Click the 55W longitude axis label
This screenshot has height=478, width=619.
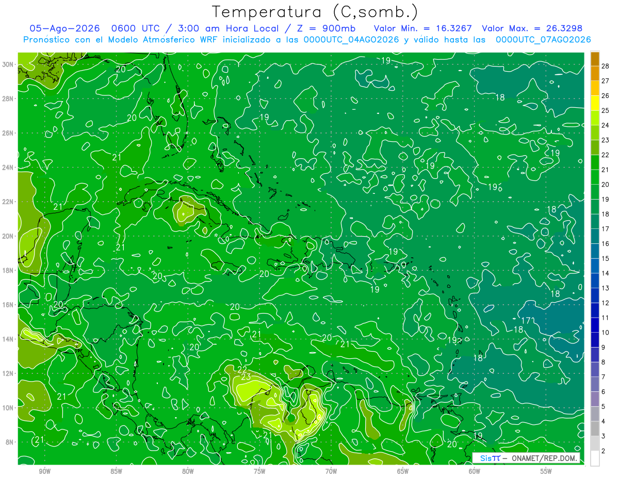click(x=546, y=472)
